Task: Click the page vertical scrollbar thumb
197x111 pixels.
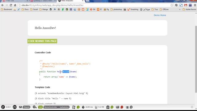Action: point(196,59)
